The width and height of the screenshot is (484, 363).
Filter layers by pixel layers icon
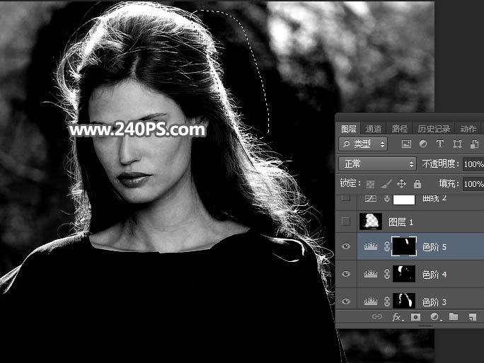pyautogui.click(x=406, y=144)
